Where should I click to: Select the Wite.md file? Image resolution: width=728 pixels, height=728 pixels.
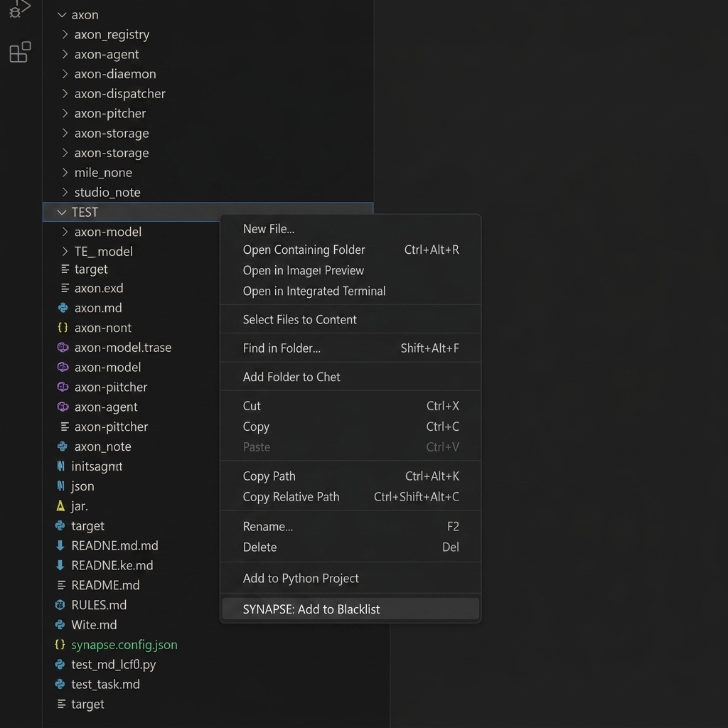point(95,624)
